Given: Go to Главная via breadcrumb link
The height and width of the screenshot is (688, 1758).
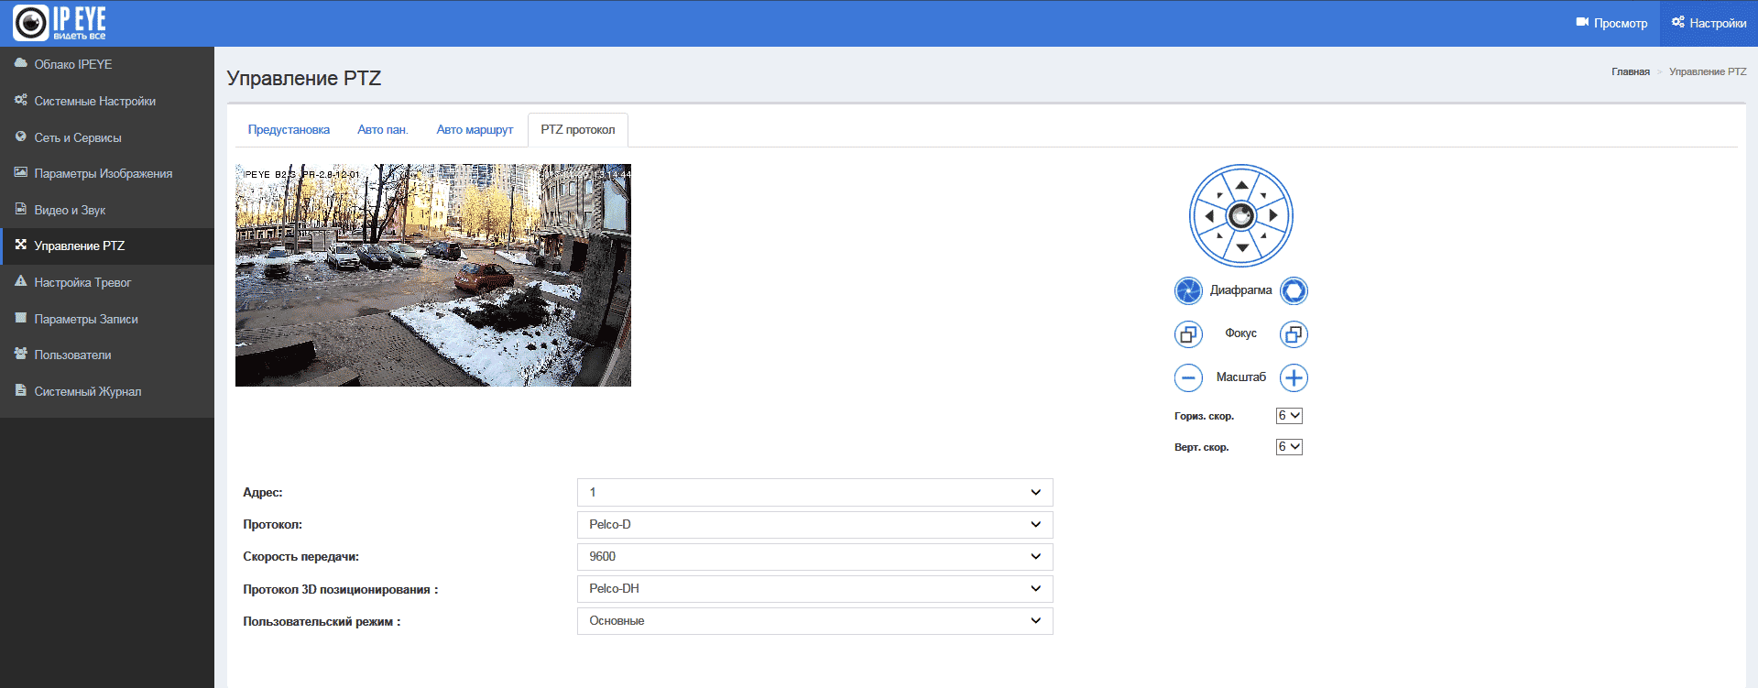Looking at the screenshot, I should pyautogui.click(x=1630, y=71).
